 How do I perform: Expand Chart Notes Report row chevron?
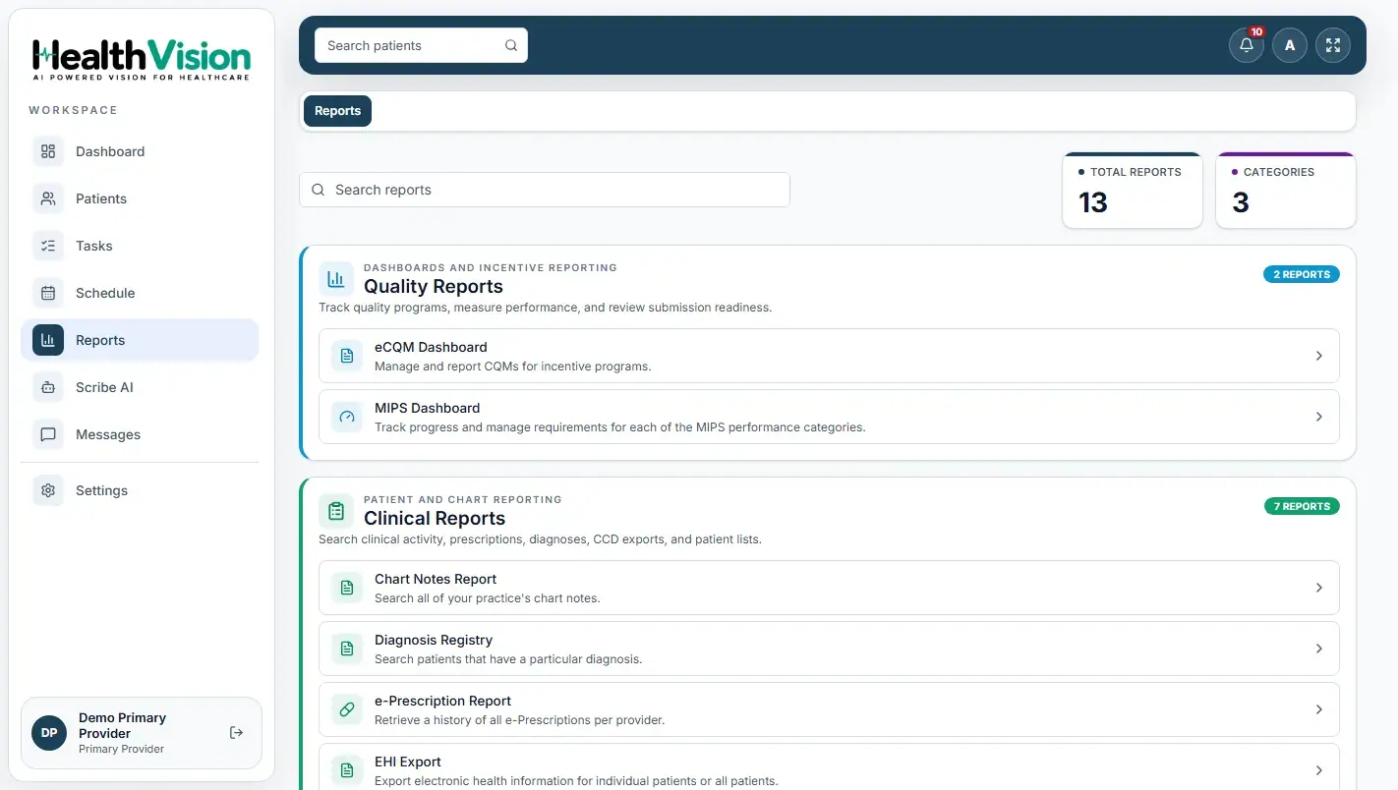pyautogui.click(x=1319, y=588)
